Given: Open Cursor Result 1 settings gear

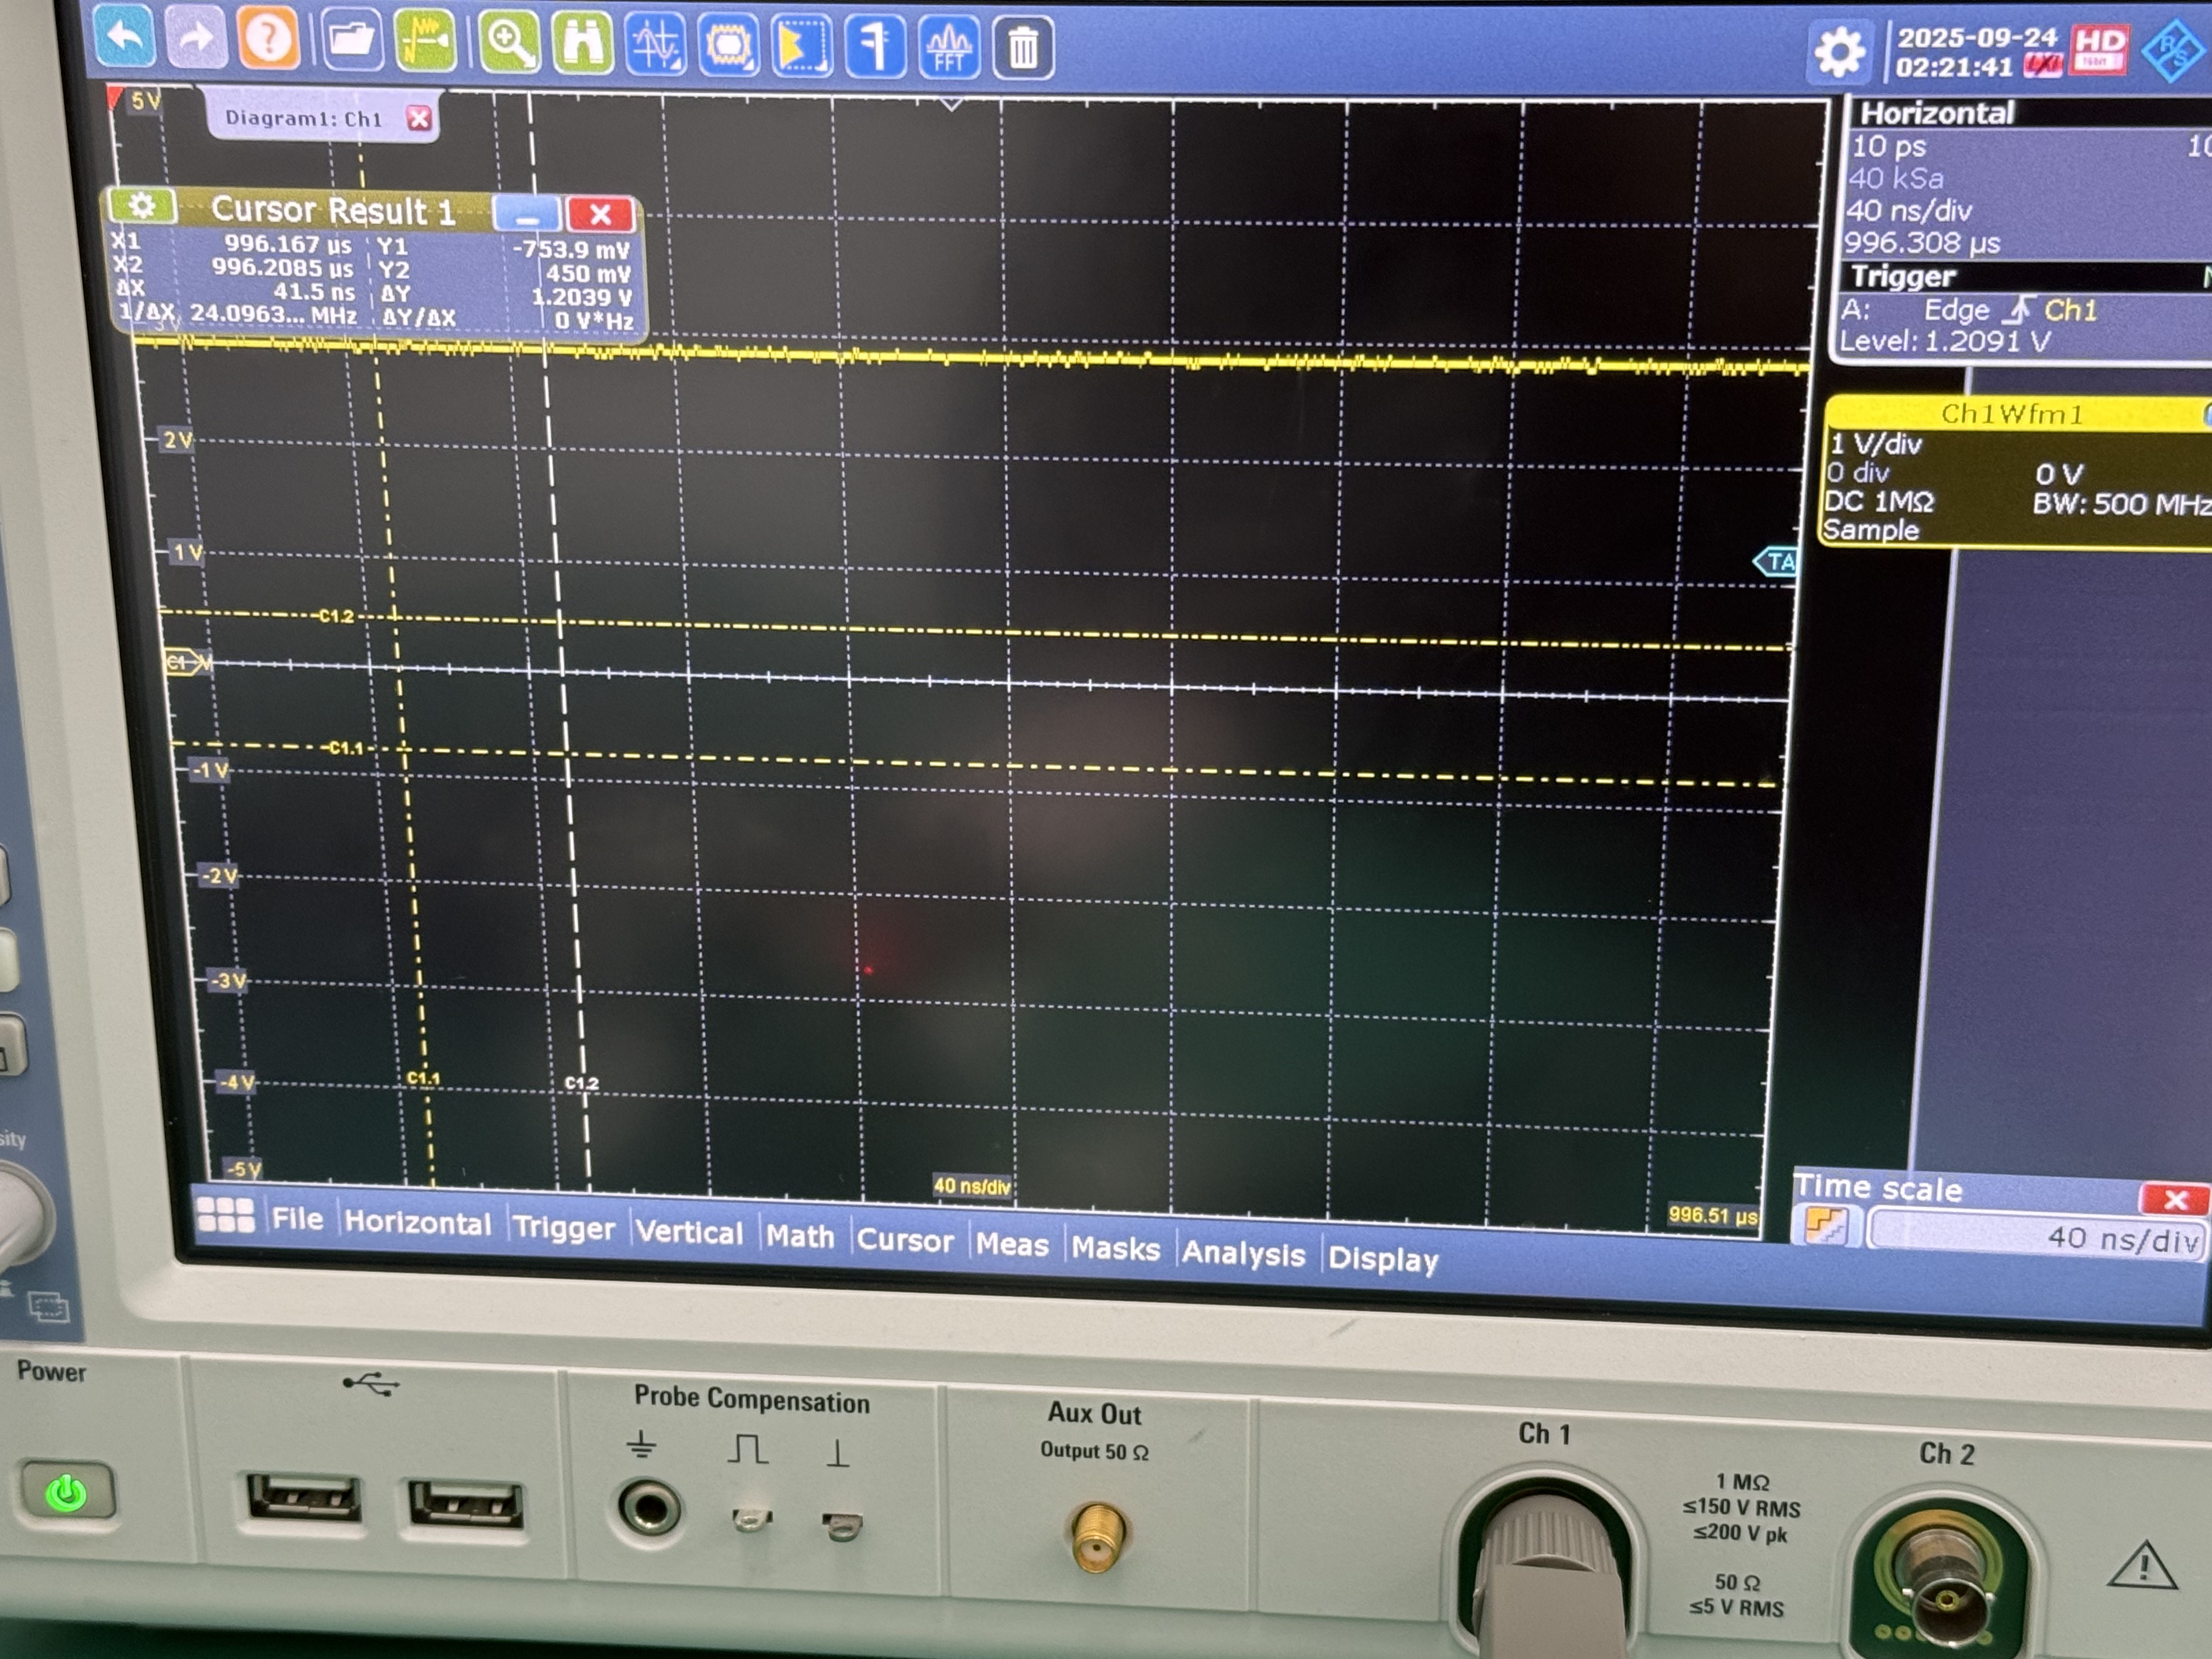Looking at the screenshot, I should click(142, 206).
